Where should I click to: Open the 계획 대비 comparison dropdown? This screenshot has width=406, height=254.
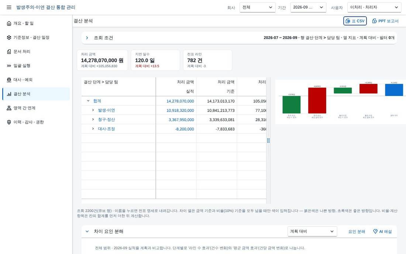(x=312, y=231)
